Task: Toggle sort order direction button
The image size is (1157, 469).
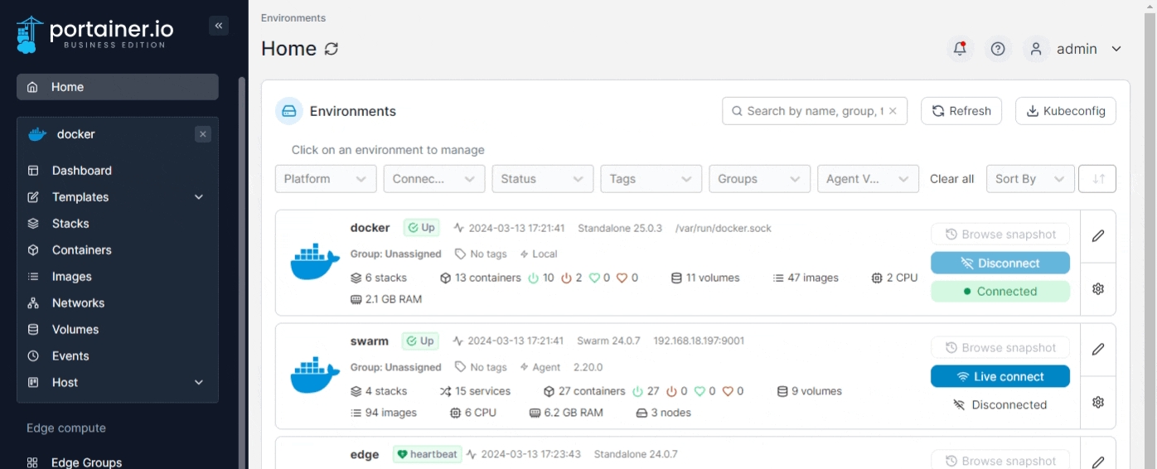Action: pyautogui.click(x=1098, y=179)
